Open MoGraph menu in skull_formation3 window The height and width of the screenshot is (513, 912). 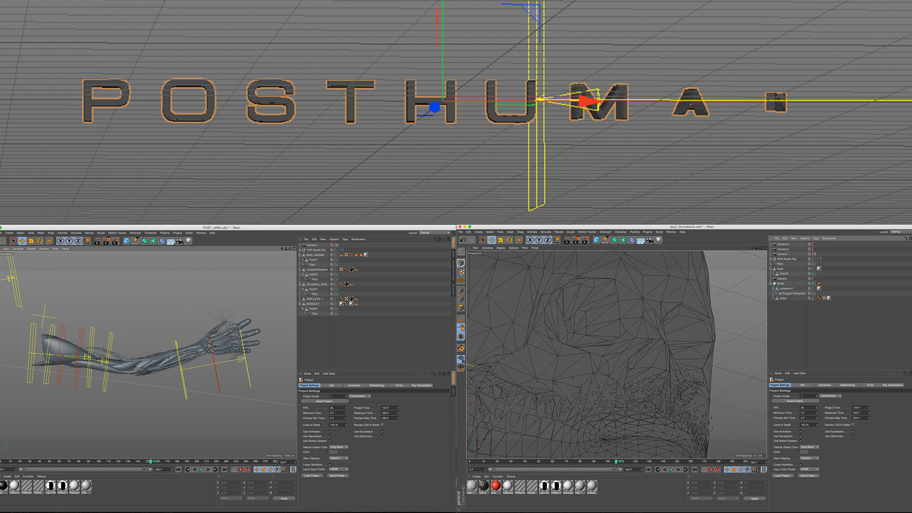pyautogui.click(x=605, y=232)
